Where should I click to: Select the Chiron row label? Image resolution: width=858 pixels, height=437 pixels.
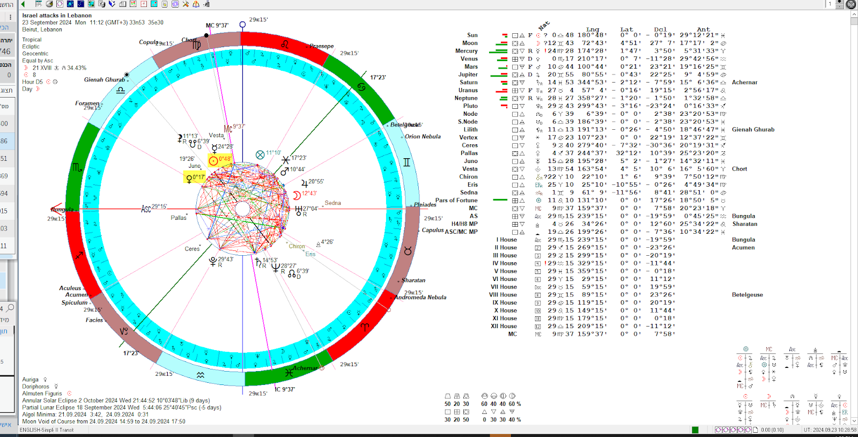[468, 177]
